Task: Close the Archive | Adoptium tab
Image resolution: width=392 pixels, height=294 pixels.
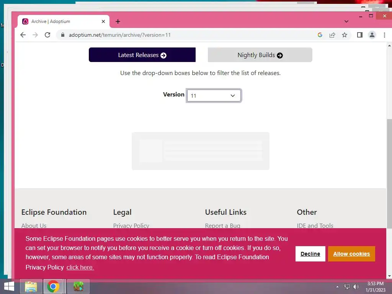Action: [103, 21]
